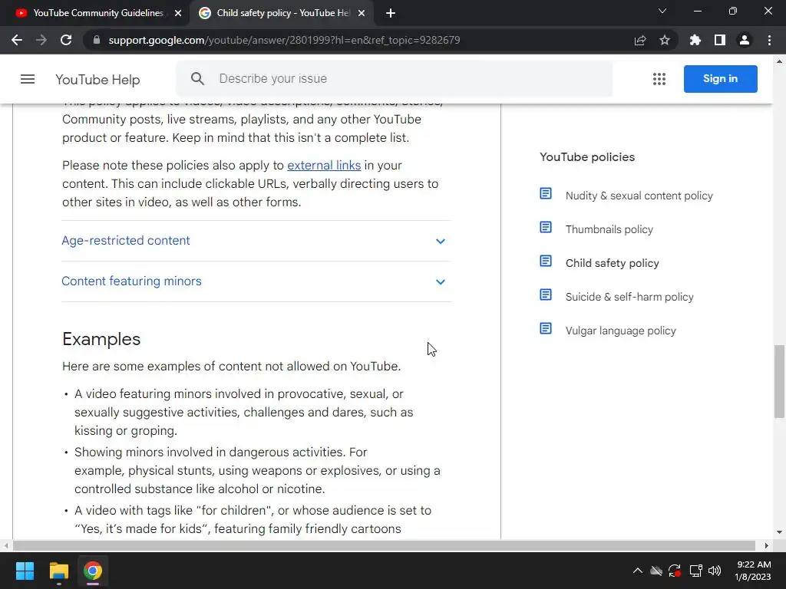
Task: Go back to the previous page
Action: 17,40
